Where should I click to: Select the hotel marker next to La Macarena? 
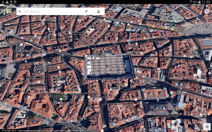point(79,89)
